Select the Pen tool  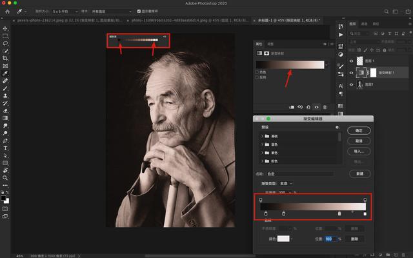click(5, 141)
